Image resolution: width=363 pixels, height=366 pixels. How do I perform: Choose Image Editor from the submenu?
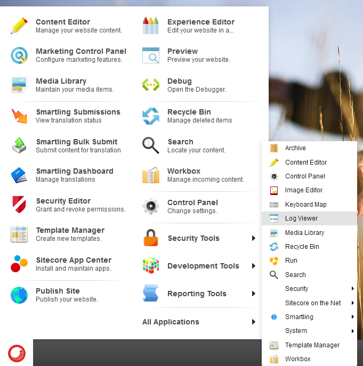coord(310,190)
